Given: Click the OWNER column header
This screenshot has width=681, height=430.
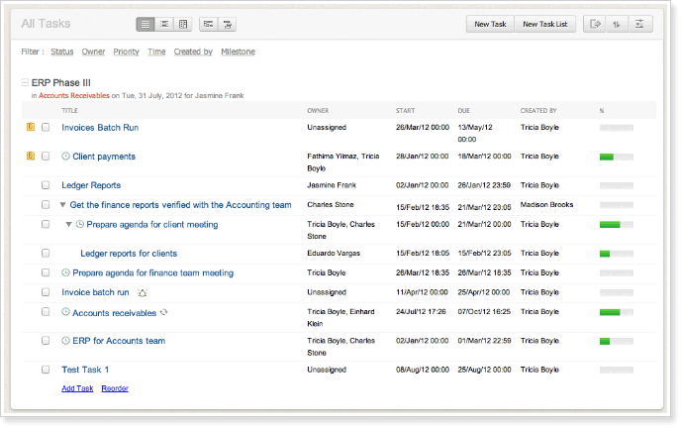Looking at the screenshot, I should pos(318,111).
